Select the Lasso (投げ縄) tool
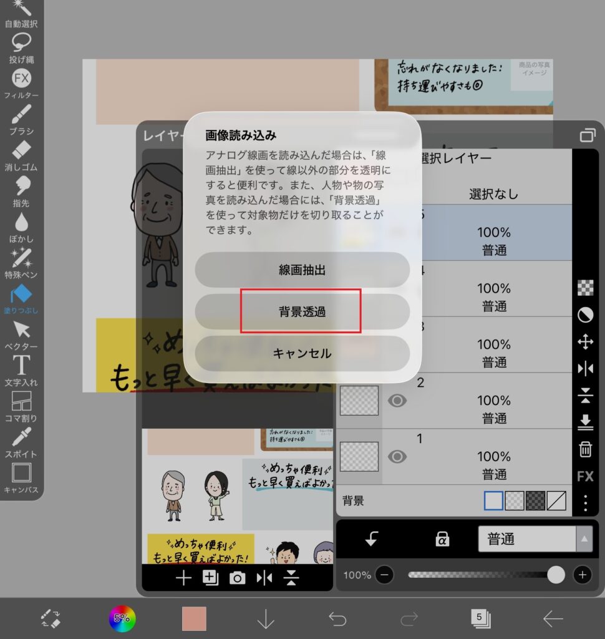Screen dimensions: 605x639 coord(21,48)
